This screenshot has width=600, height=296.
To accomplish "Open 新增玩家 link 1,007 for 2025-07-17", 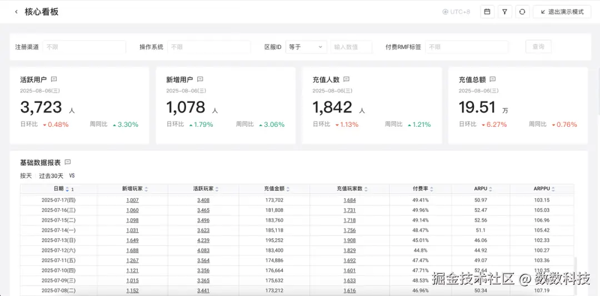I will tap(132, 200).
